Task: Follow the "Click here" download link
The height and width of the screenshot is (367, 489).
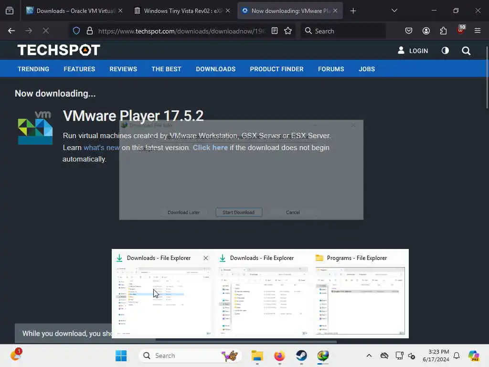Action: coord(210,148)
